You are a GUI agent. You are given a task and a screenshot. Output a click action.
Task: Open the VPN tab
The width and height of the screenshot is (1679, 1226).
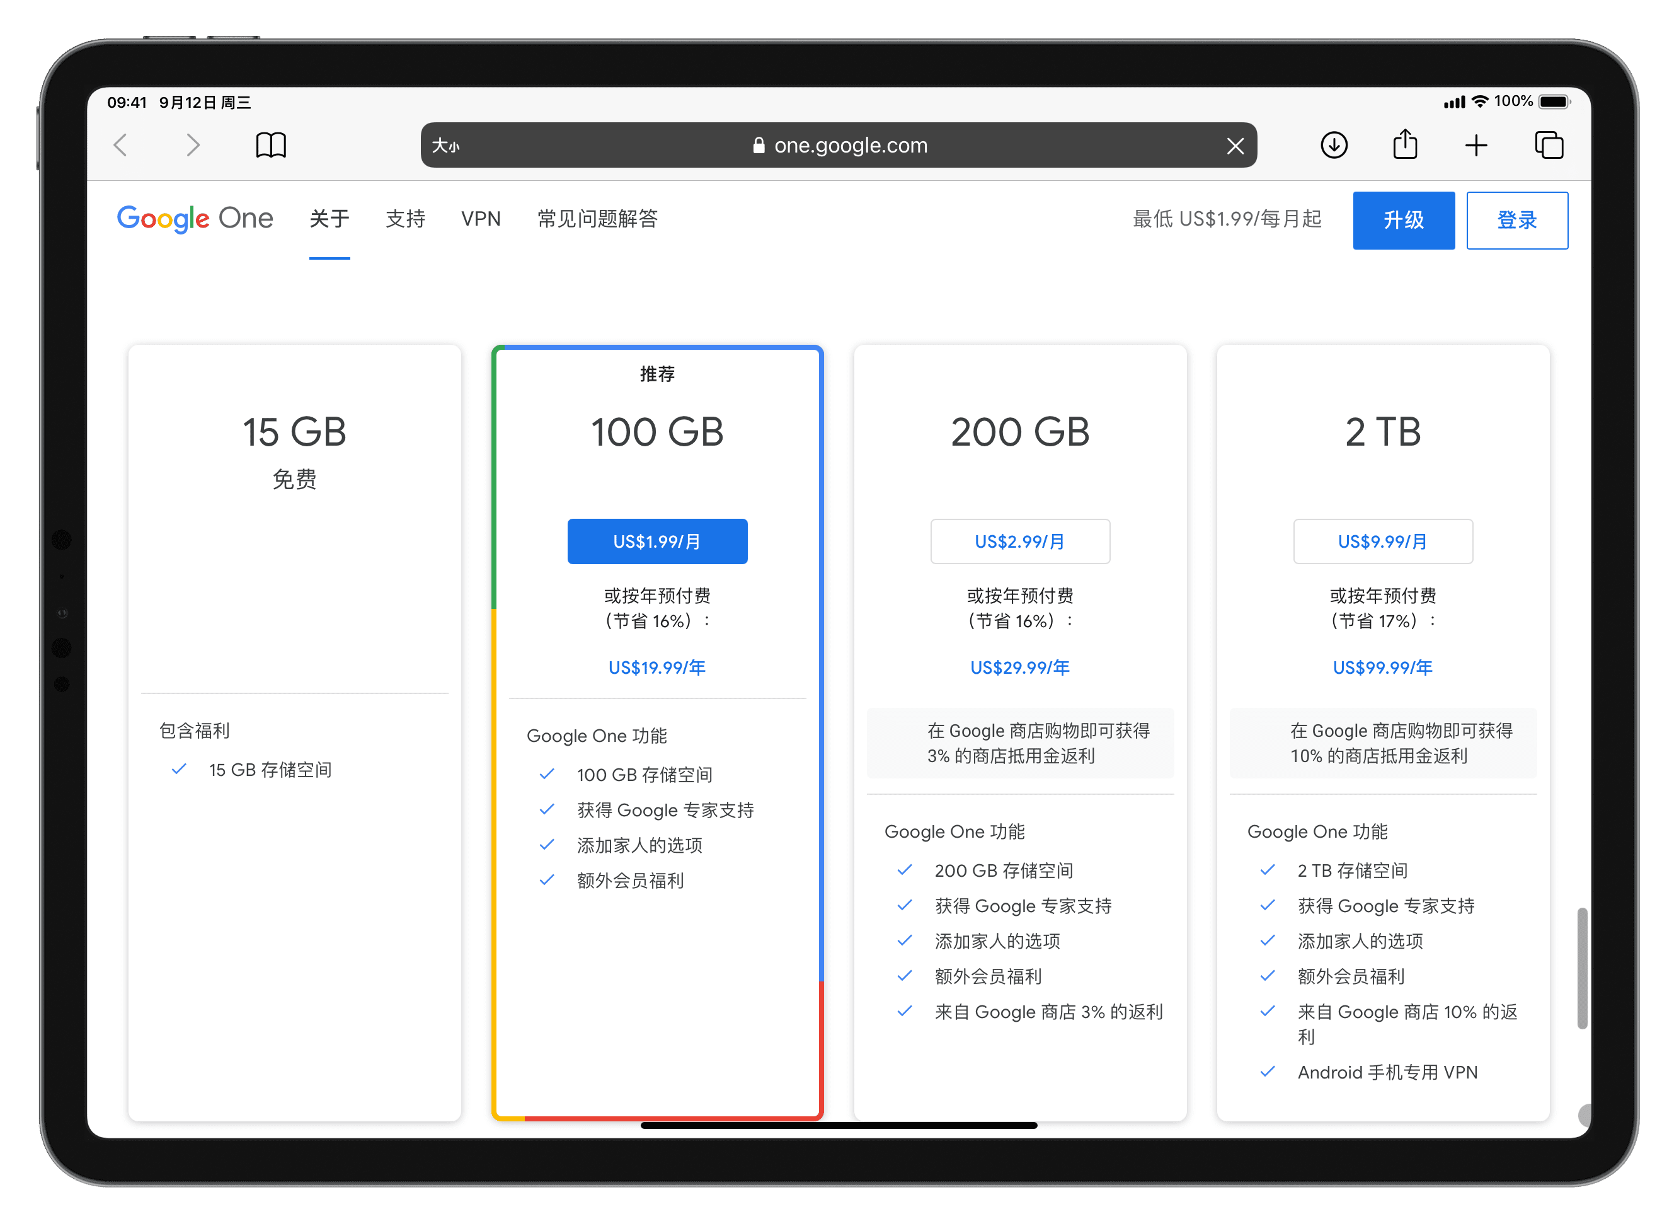point(481,218)
